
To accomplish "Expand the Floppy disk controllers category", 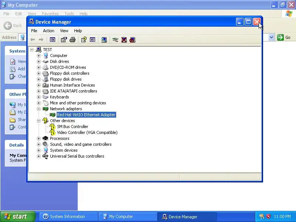I will [39, 73].
